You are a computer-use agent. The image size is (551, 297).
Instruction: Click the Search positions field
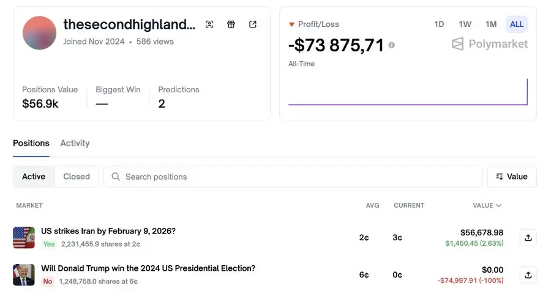click(293, 177)
